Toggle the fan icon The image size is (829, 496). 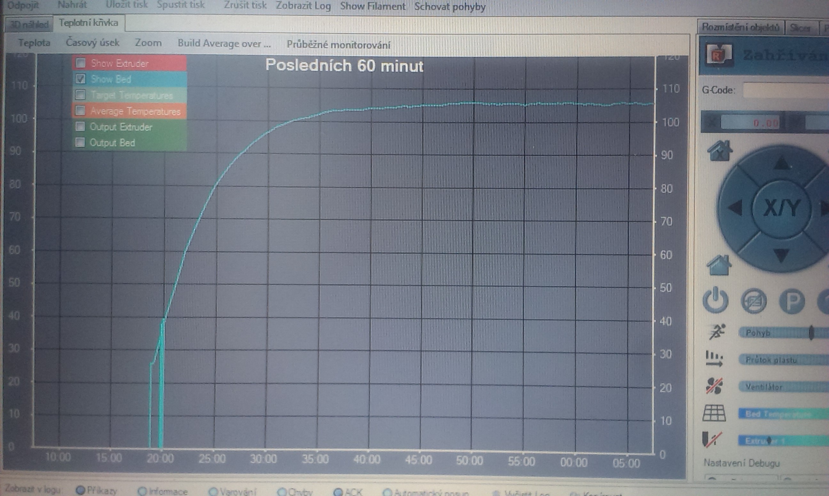[x=714, y=386]
